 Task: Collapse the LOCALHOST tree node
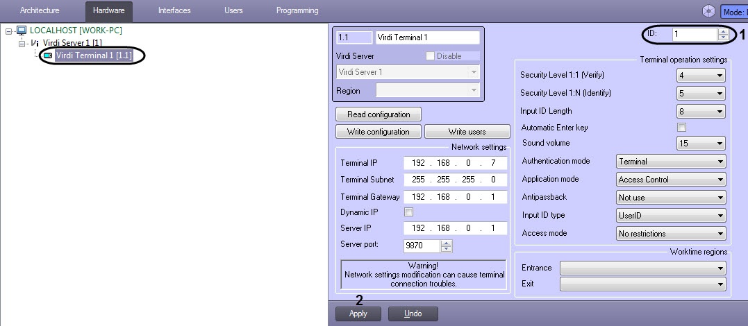[x=9, y=31]
